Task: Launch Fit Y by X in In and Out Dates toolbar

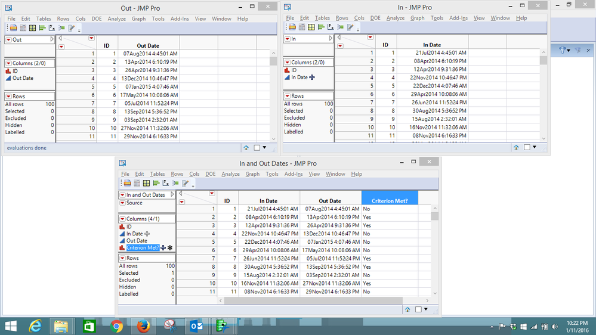Action: click(x=166, y=183)
